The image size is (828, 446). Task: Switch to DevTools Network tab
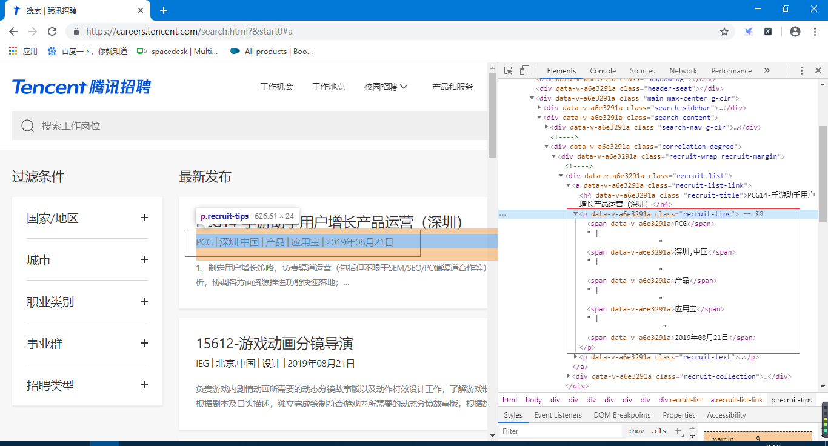click(x=683, y=71)
